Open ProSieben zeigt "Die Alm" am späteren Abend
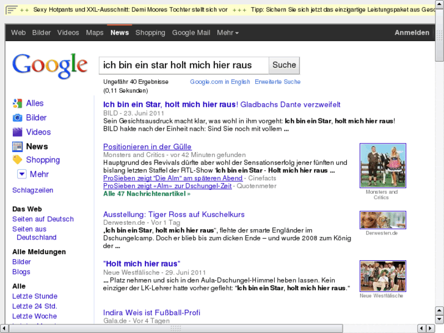The width and height of the screenshot is (444, 333). [173, 178]
